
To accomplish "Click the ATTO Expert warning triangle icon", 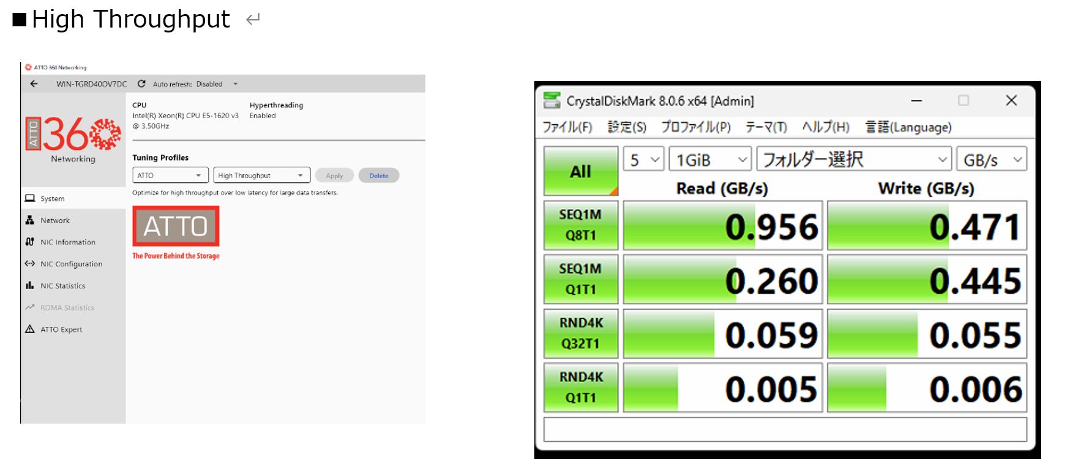I will (29, 329).
